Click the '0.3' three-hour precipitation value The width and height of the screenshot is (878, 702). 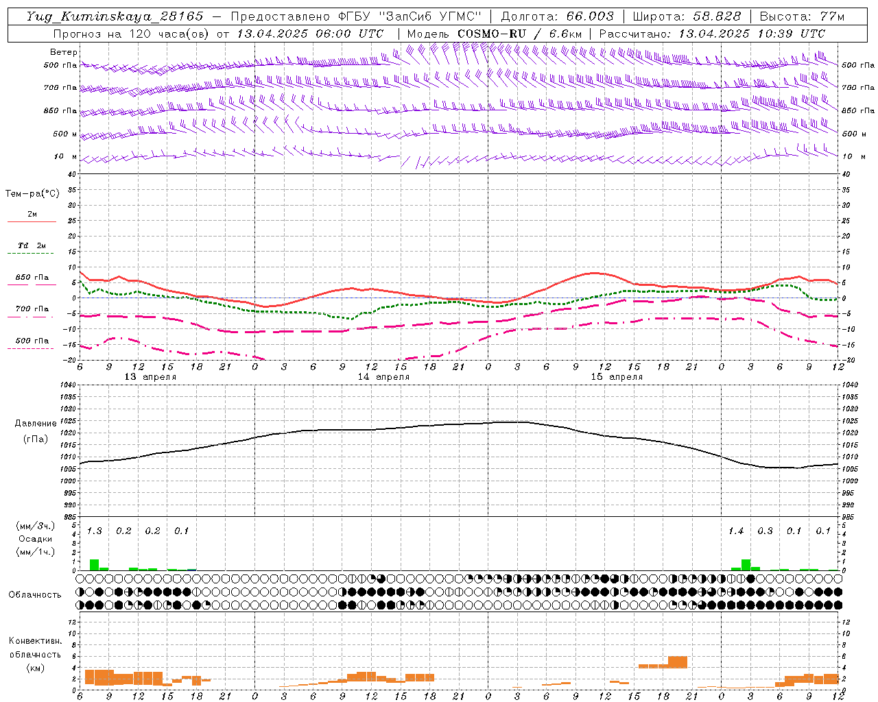click(765, 531)
